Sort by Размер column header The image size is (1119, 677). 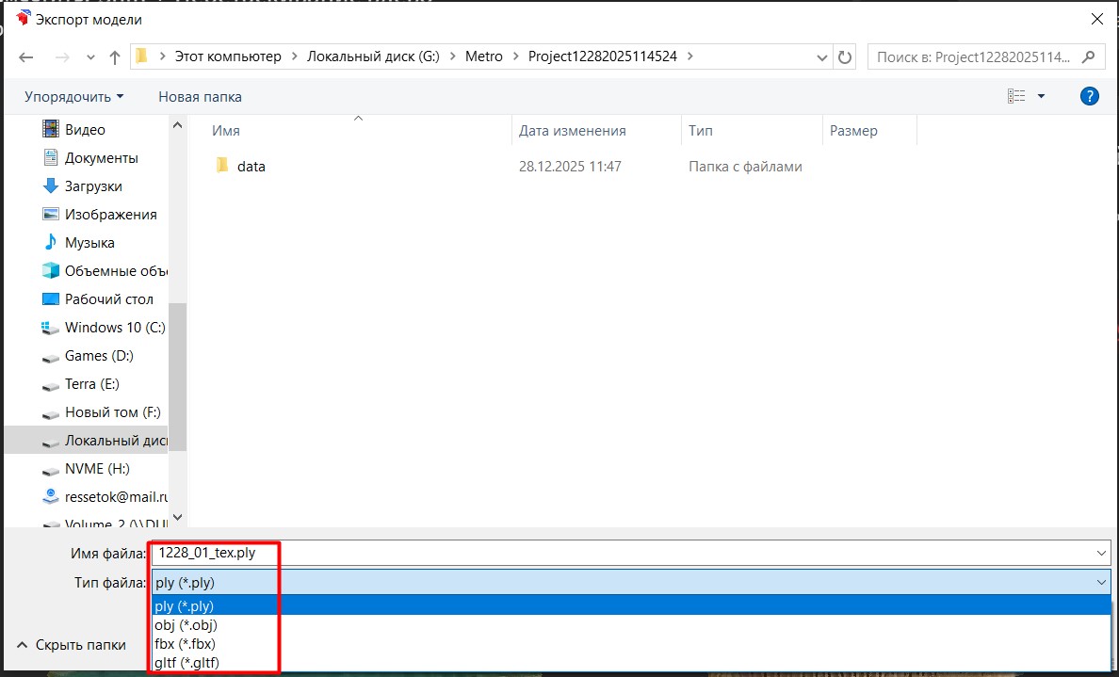pyautogui.click(x=853, y=131)
